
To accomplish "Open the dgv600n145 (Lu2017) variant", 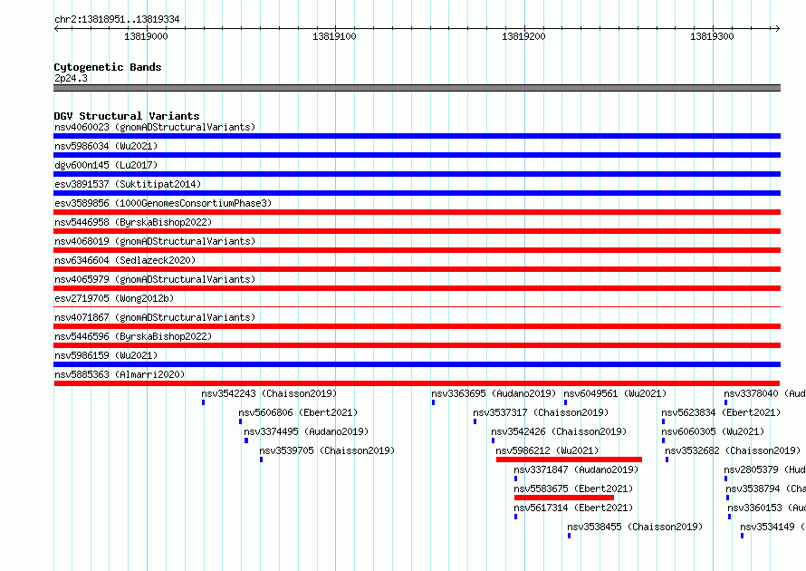I will pos(106,165).
